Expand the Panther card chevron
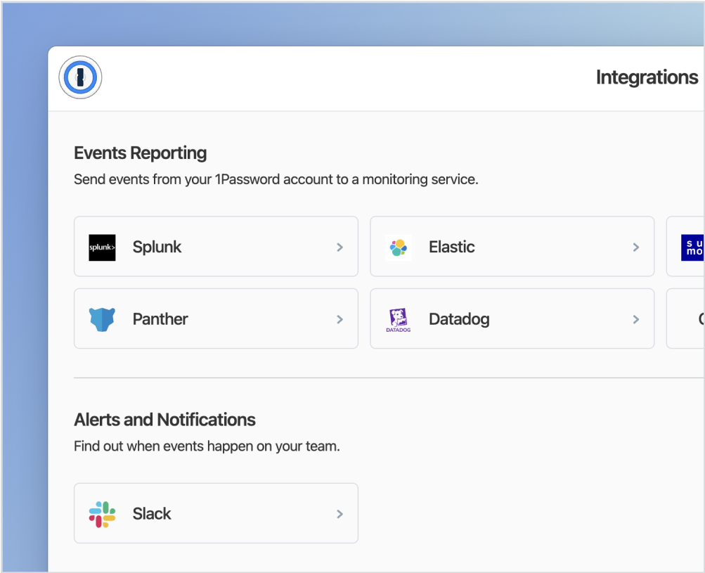The image size is (705, 573). point(340,319)
